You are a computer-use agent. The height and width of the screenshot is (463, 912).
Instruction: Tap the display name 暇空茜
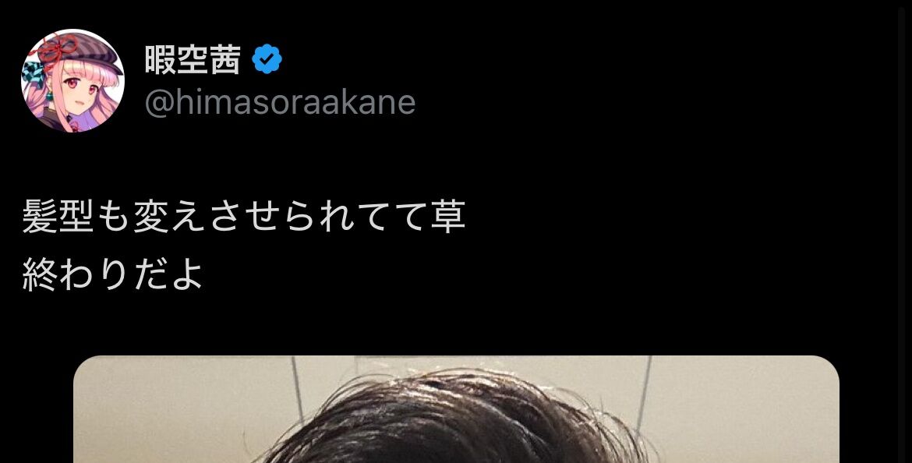193,59
